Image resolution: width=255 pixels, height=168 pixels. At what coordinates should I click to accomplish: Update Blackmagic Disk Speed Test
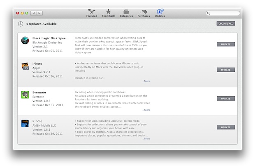click(x=226, y=44)
